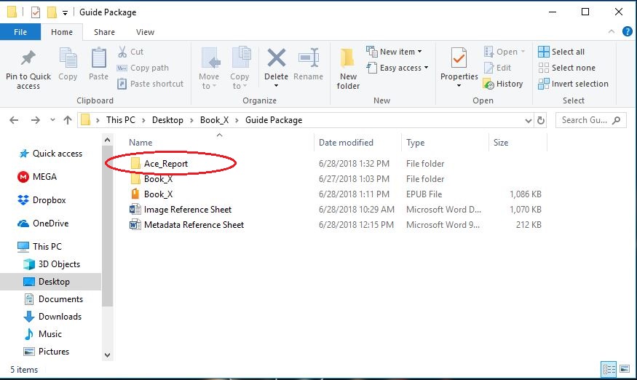Switch to details view in status bar
Viewport: 637px width, 380px height.
tap(609, 369)
